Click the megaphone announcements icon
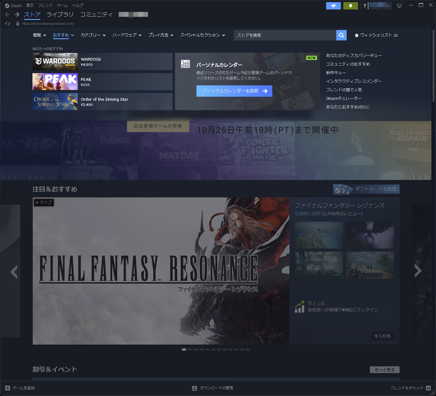The height and width of the screenshot is (396, 436). [334, 6]
